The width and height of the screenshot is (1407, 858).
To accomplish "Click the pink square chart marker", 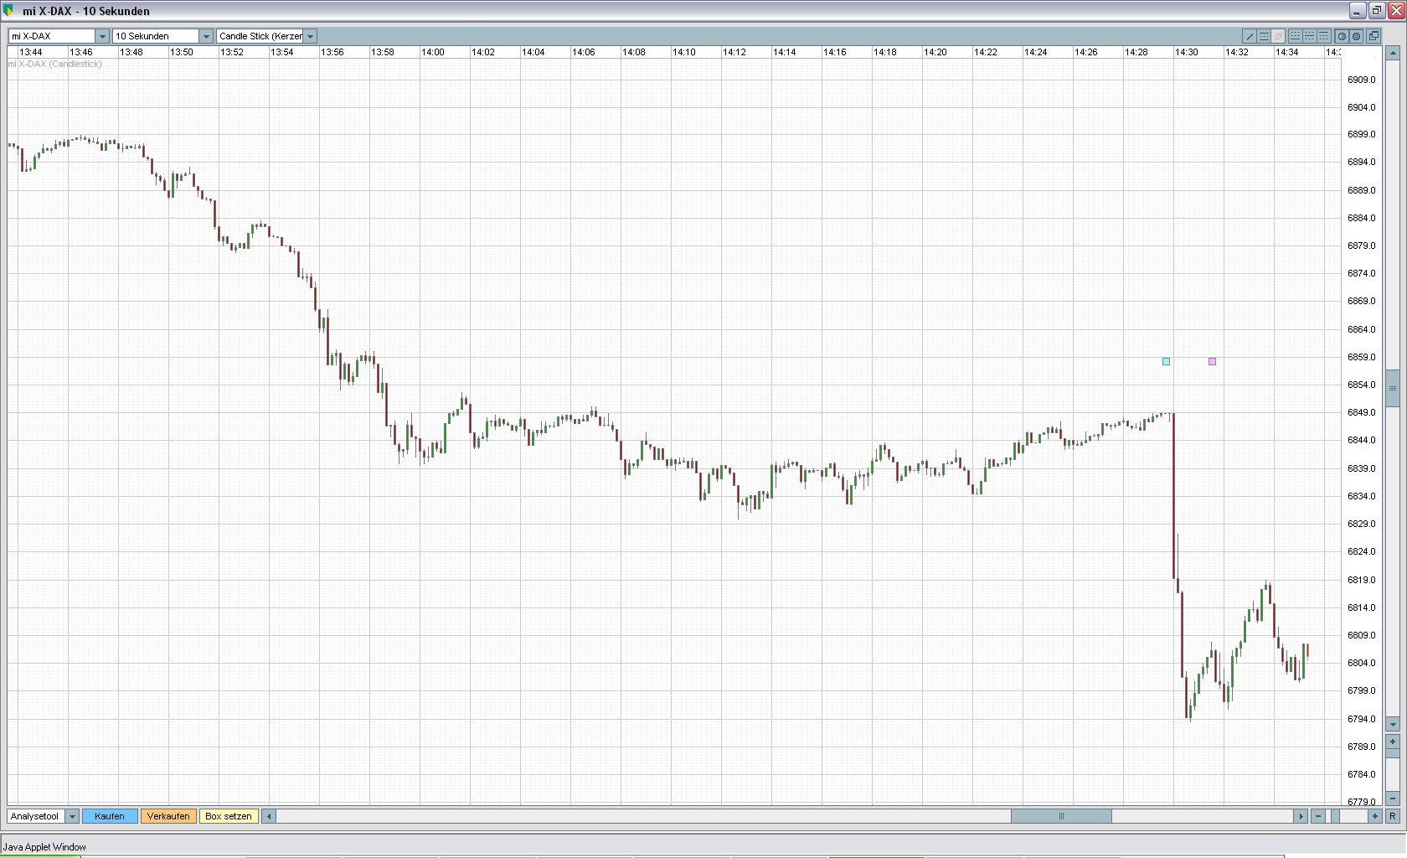I will pyautogui.click(x=1212, y=361).
